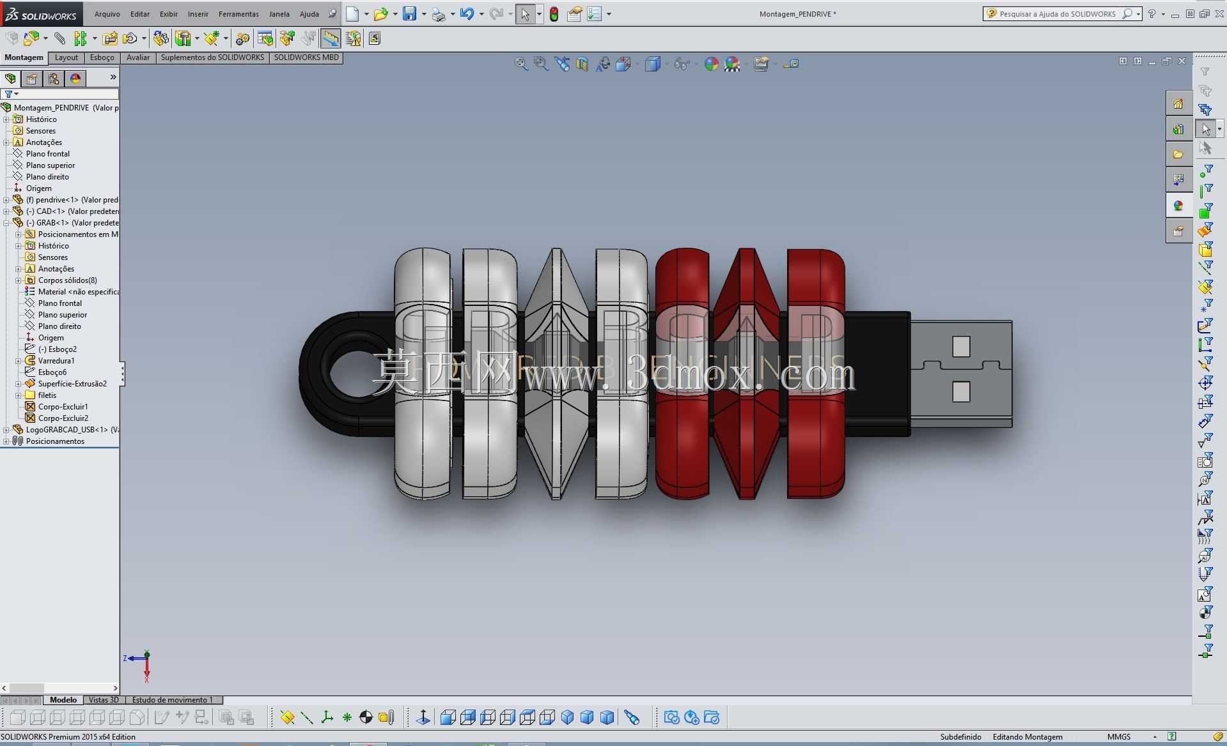1227x746 pixels.
Task: Click the New document icon
Action: [352, 14]
